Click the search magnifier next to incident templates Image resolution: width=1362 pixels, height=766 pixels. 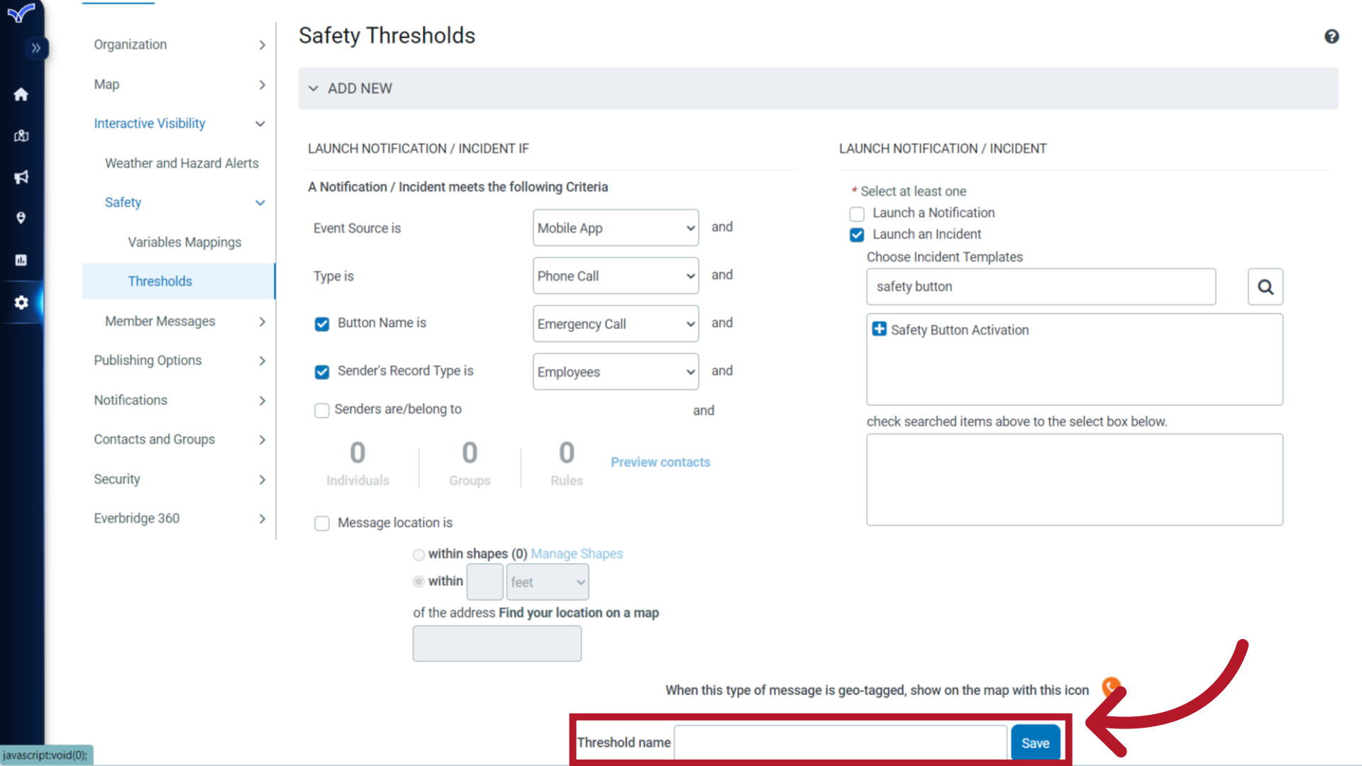1266,287
